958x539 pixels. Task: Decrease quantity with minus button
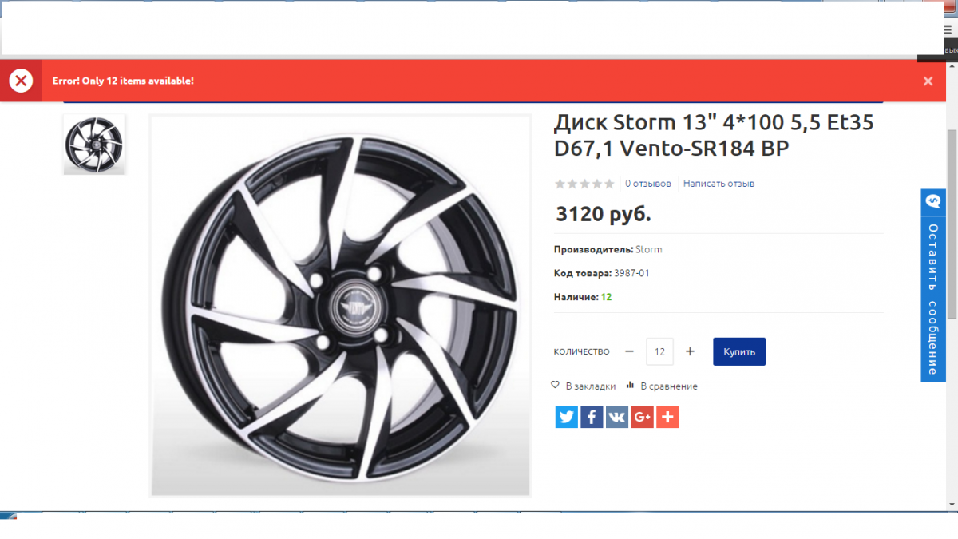[x=630, y=351]
